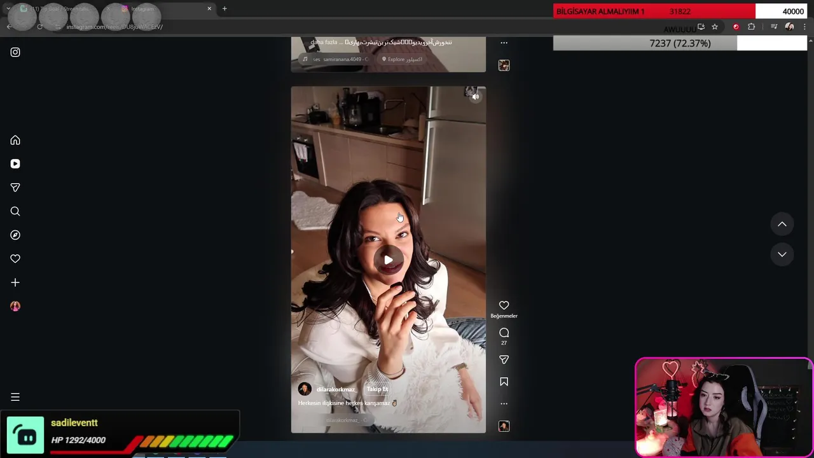
Task: Click the streamer webcam overlay
Action: pos(724,407)
